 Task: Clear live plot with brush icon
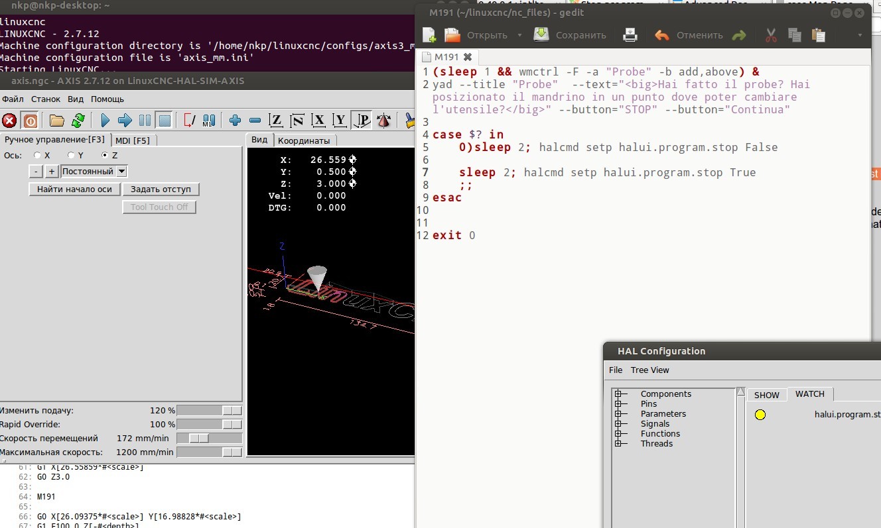[409, 121]
